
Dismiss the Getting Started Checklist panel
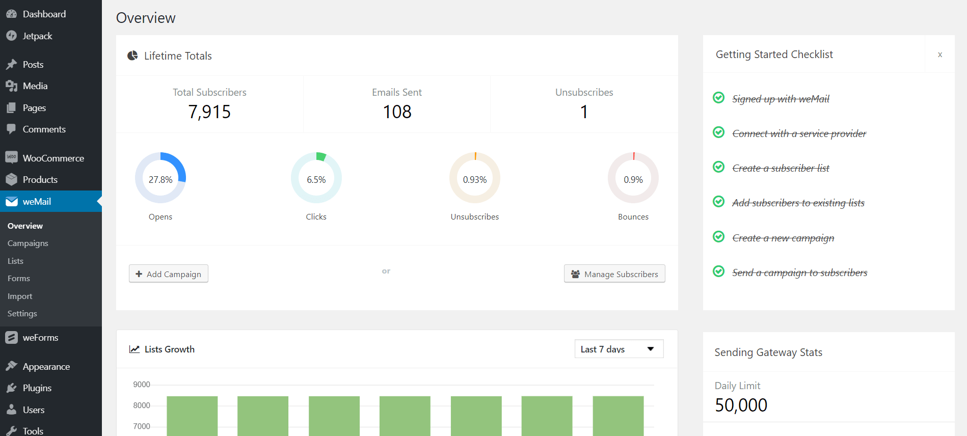(939, 54)
